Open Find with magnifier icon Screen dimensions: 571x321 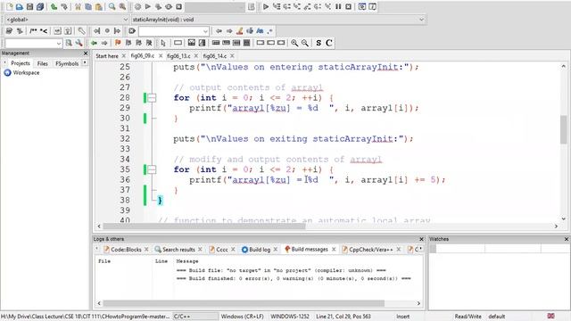112,6
